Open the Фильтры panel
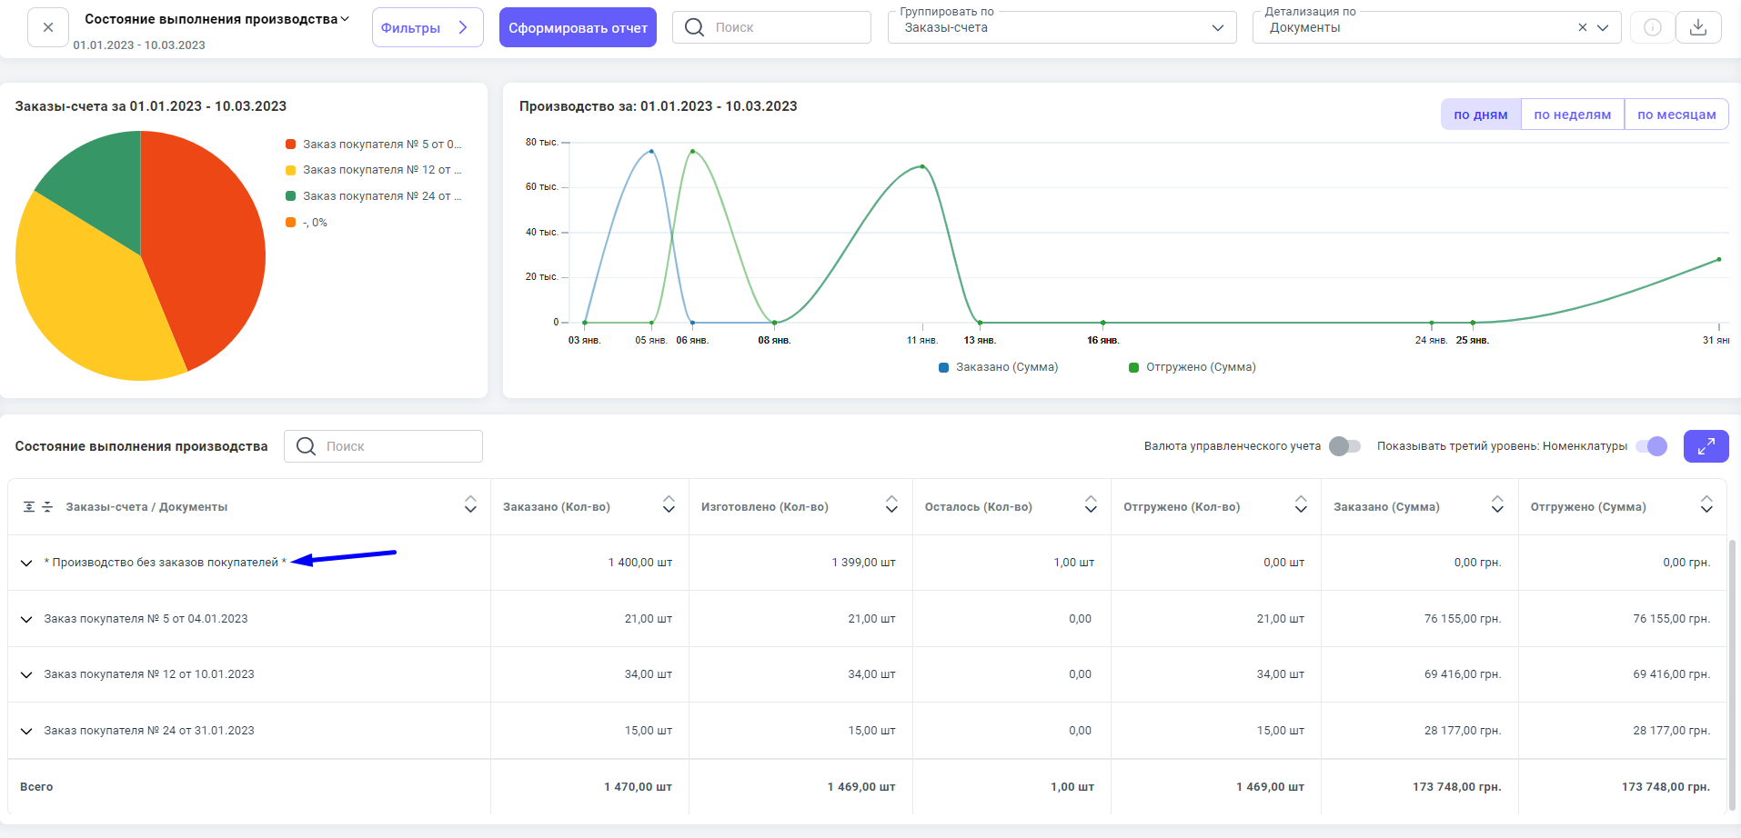Image resolution: width=1741 pixels, height=838 pixels. click(x=427, y=27)
